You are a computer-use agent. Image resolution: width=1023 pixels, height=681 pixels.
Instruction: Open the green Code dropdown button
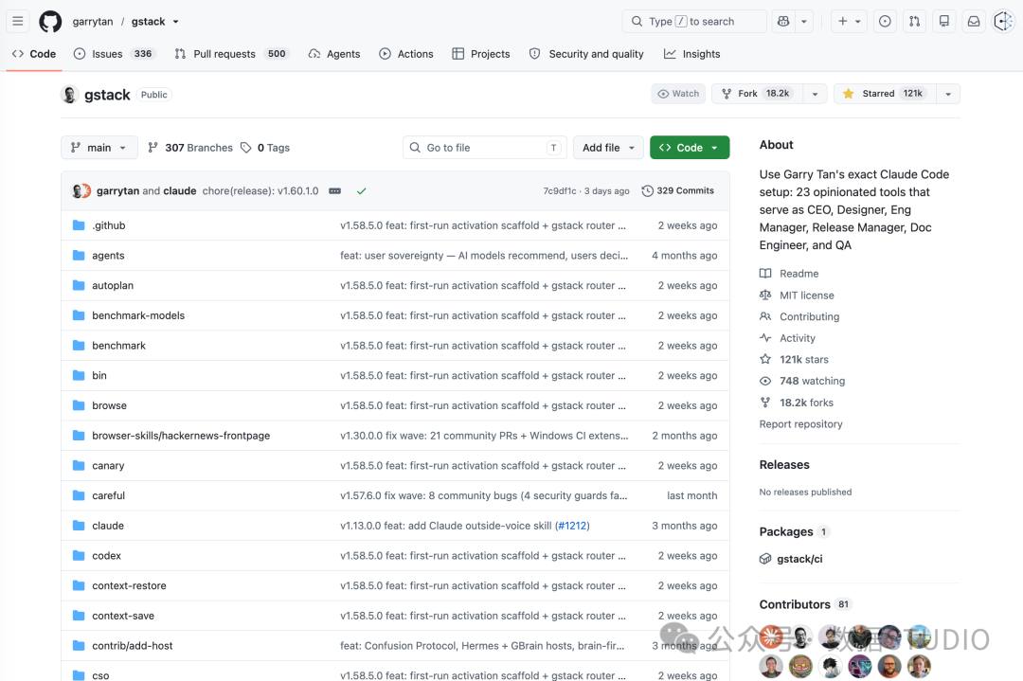tap(690, 148)
